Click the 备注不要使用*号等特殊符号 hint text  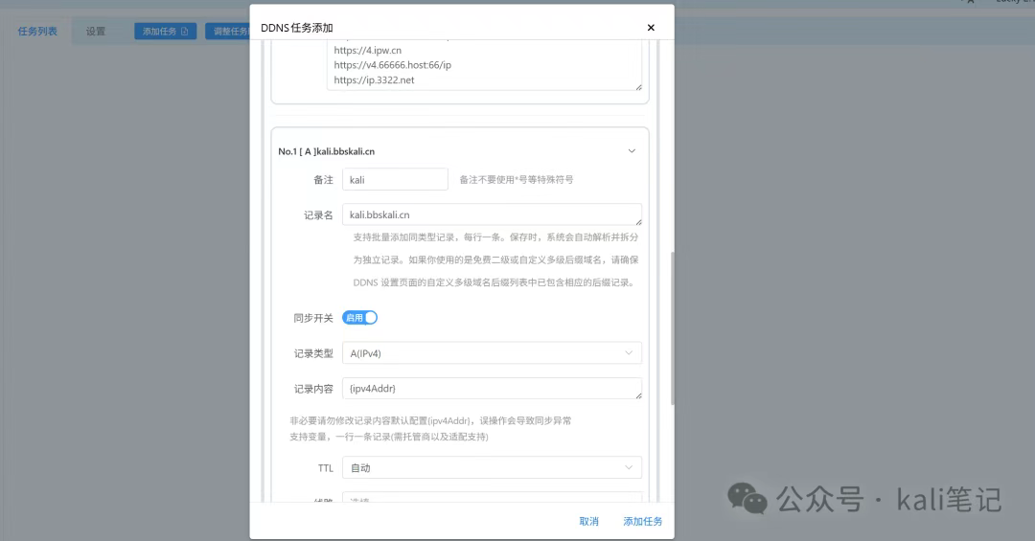point(517,179)
